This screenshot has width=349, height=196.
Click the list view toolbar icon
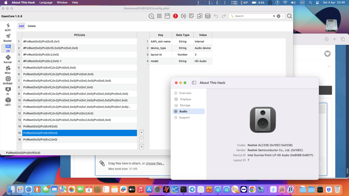coord(159,16)
